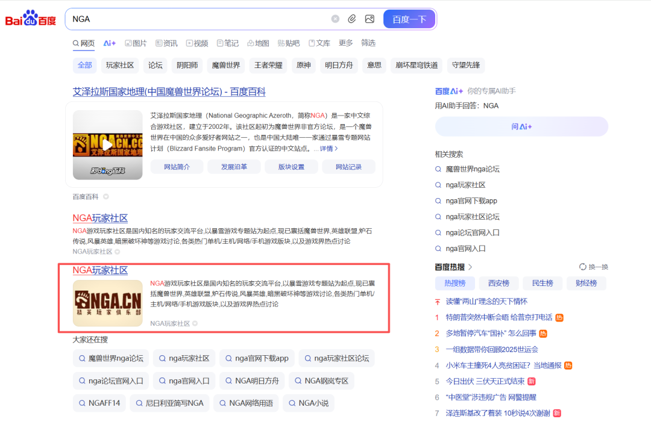This screenshot has width=651, height=422.
Task: Search suggestion chip NGA明日方舟
Action: click(252, 380)
